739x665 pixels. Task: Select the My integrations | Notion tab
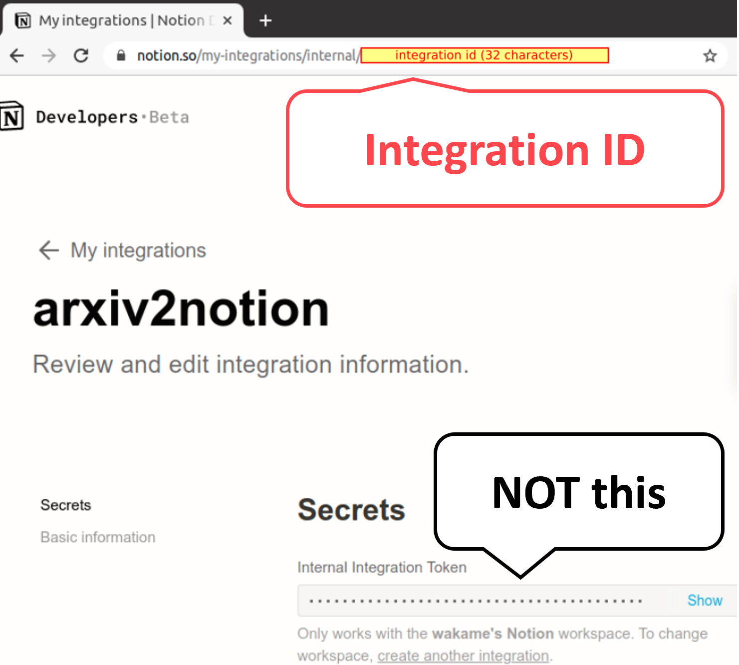(122, 20)
